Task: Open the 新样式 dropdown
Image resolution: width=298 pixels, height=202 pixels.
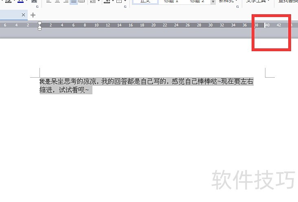Action: click(x=228, y=2)
